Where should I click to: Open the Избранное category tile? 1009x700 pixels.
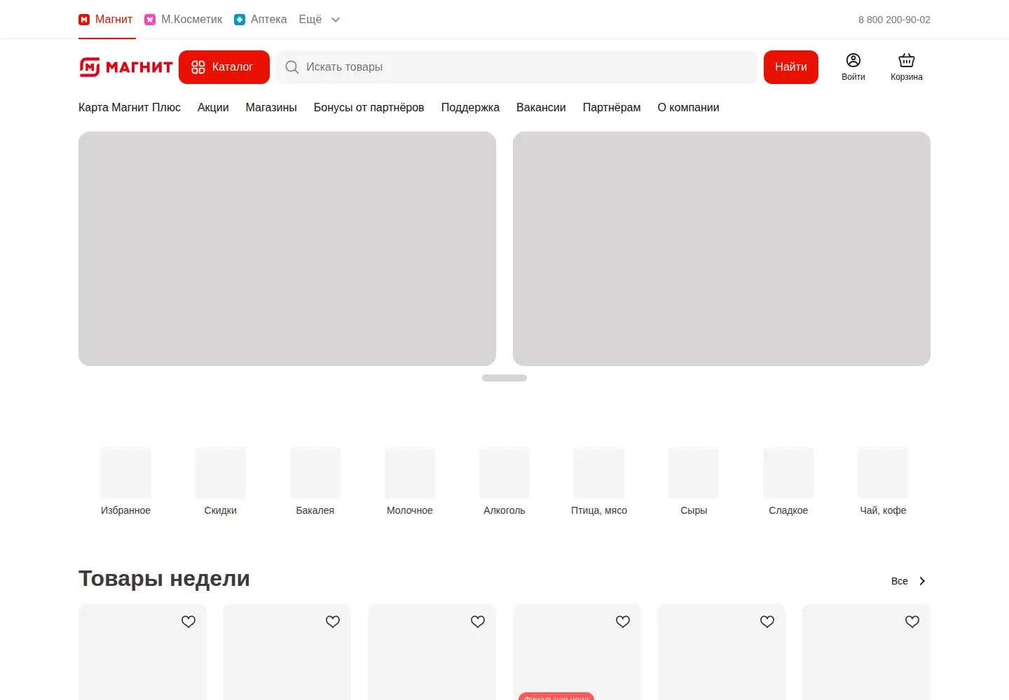tap(126, 482)
